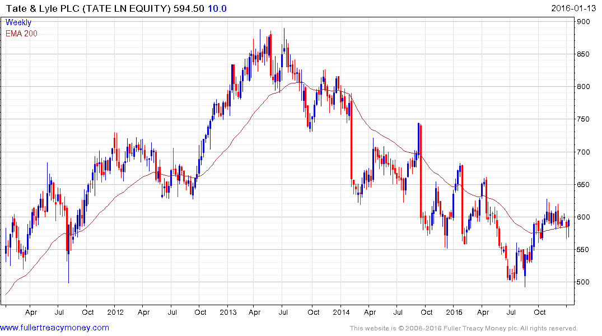This screenshot has width=602, height=336.
Task: Click the 600 price axis label
Action: click(584, 217)
